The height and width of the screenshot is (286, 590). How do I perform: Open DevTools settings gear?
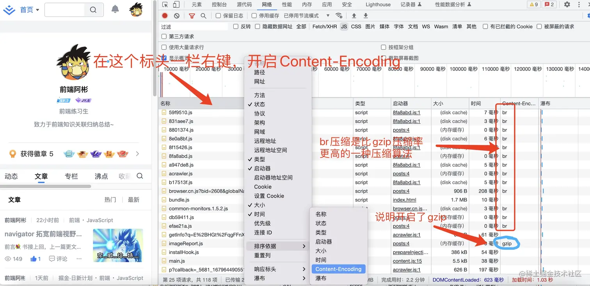point(567,5)
